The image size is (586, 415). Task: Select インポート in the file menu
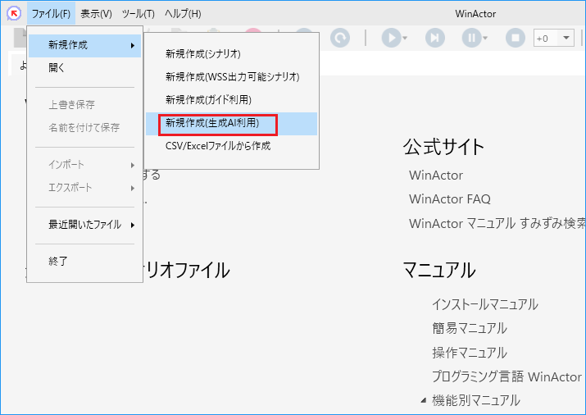85,165
